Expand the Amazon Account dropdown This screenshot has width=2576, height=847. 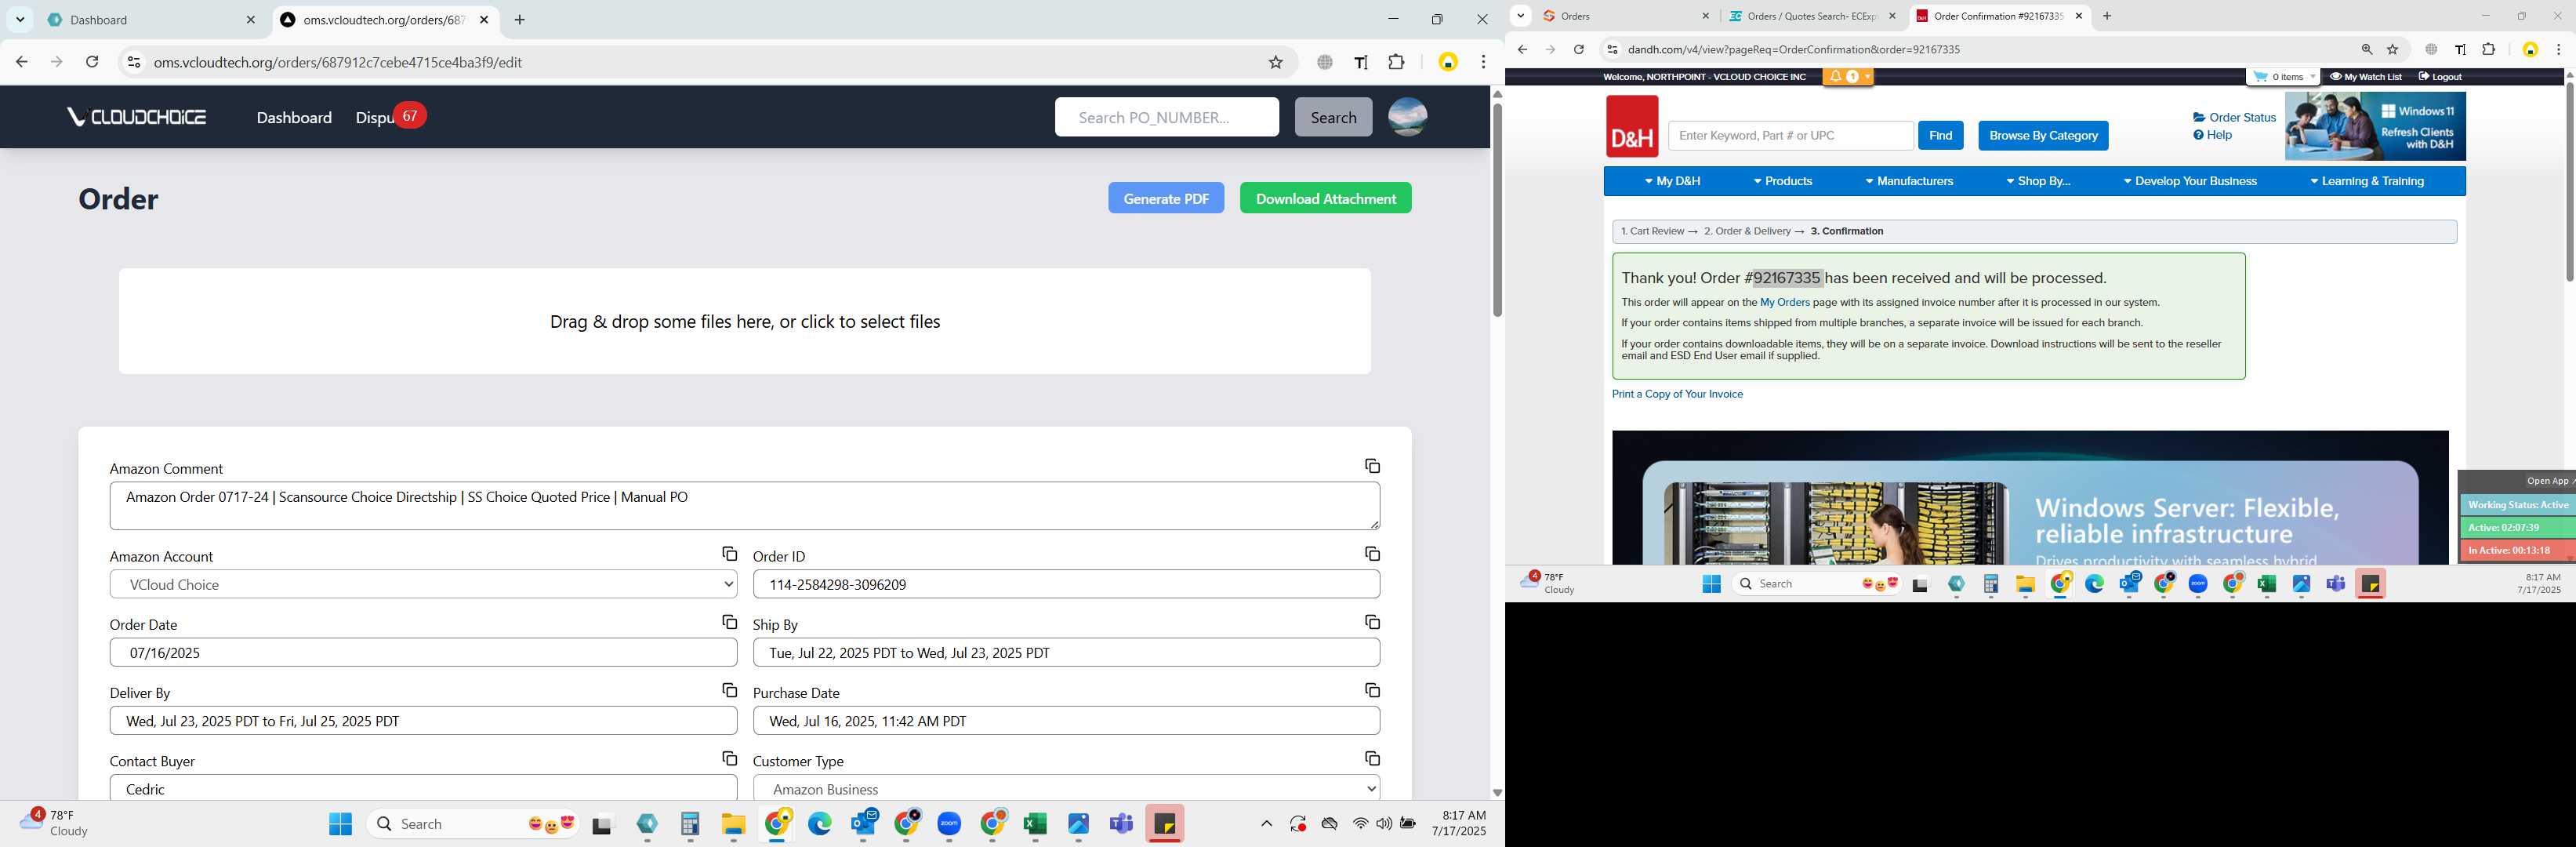click(x=423, y=584)
